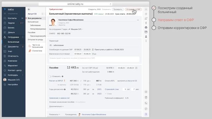Image resolution: width=212 pixels, height=119 pixels.
Task: Select Неподтвержденные in document tree
Action: [x=38, y=29]
